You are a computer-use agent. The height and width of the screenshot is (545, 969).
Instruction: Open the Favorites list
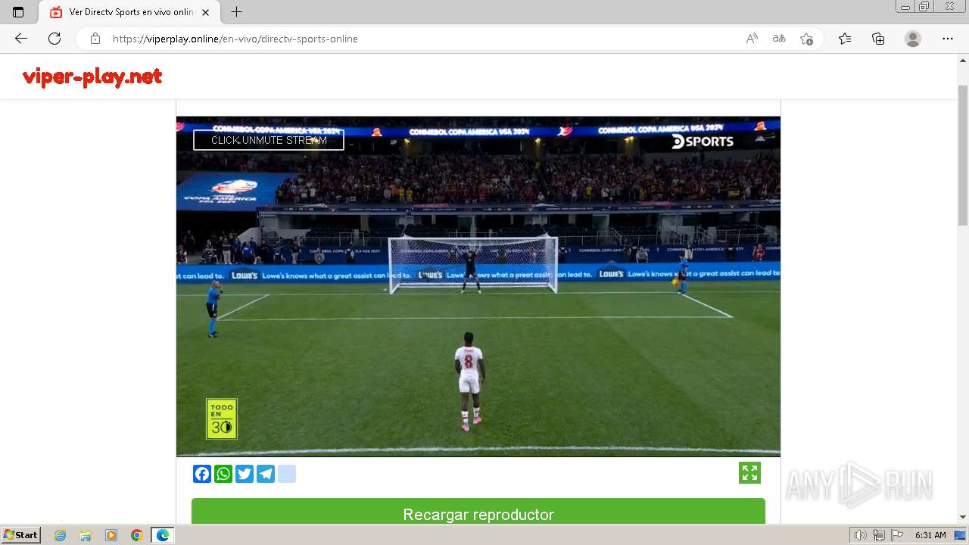(845, 39)
